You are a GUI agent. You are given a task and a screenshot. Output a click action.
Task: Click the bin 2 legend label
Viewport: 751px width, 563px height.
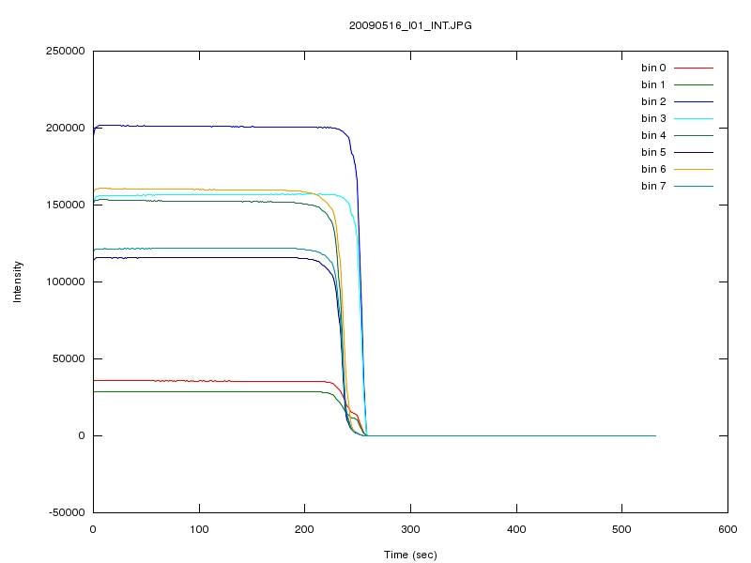(653, 101)
